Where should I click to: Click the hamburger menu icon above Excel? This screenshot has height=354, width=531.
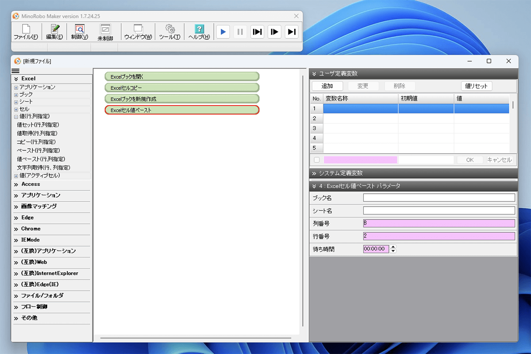pyautogui.click(x=15, y=71)
